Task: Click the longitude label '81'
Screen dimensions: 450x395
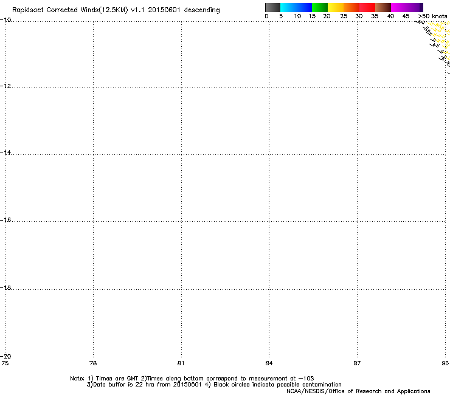Action: 181,363
